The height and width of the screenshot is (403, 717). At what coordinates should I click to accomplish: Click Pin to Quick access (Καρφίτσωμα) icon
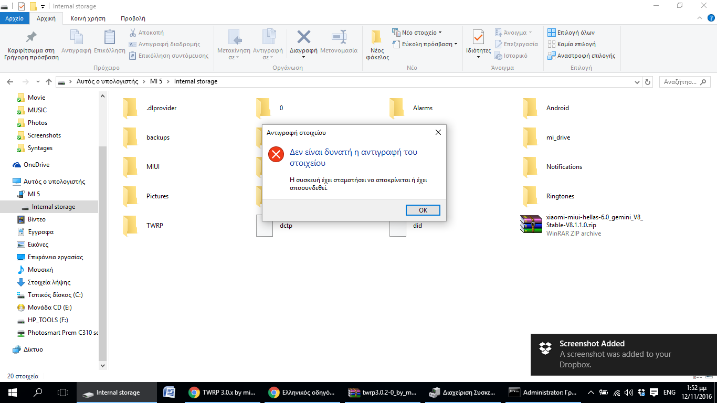click(x=31, y=37)
